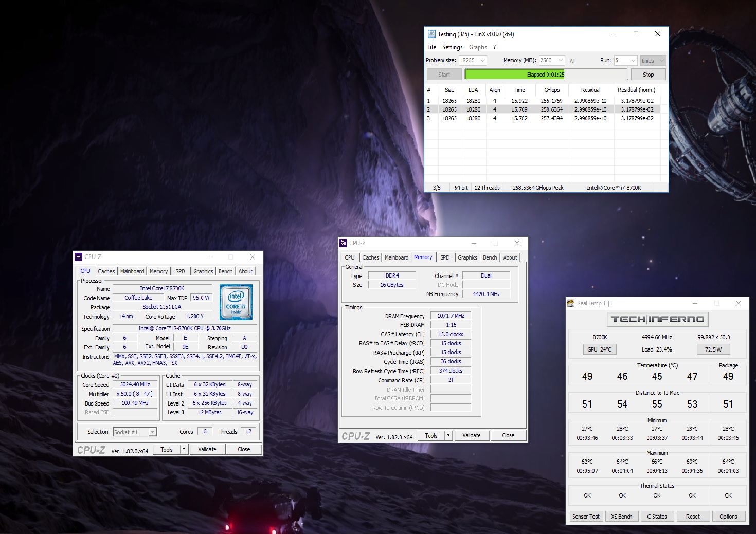The width and height of the screenshot is (756, 534).
Task: Click the Intel Core i7 logo in CPU-Z
Action: (236, 302)
